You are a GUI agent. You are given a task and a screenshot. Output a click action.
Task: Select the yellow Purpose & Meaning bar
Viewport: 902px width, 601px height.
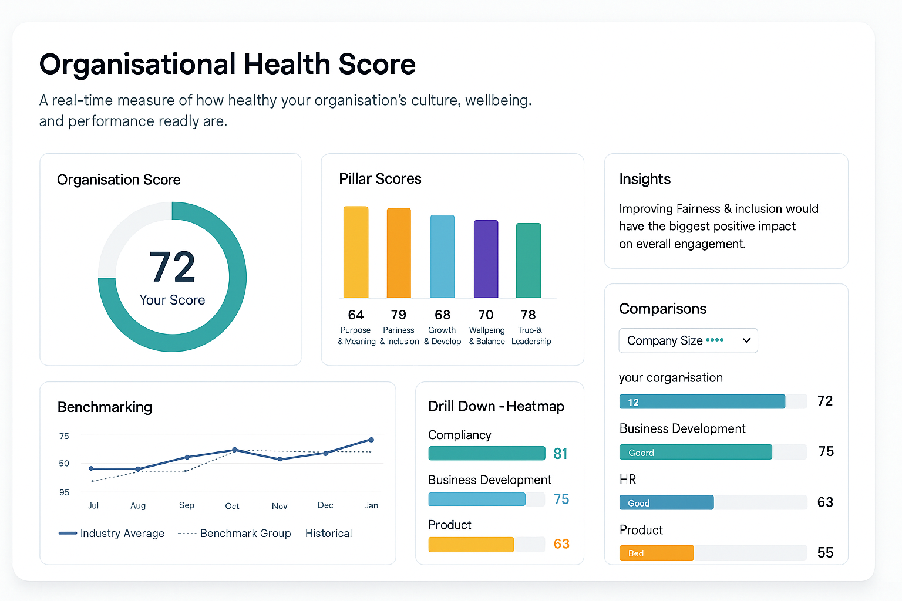tap(356, 252)
